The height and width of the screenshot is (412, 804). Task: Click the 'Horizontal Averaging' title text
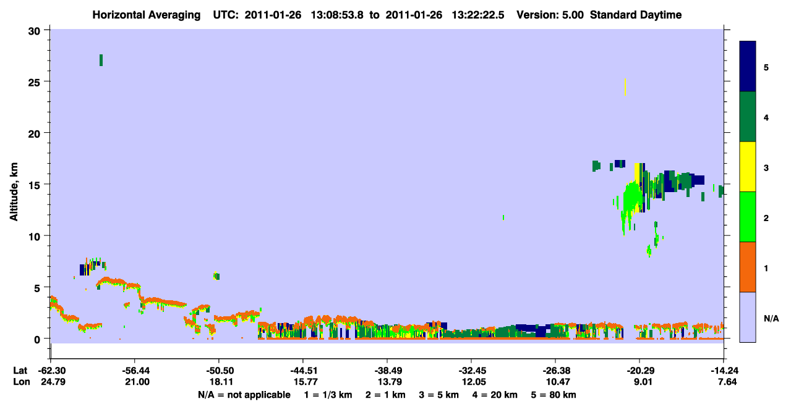[146, 15]
